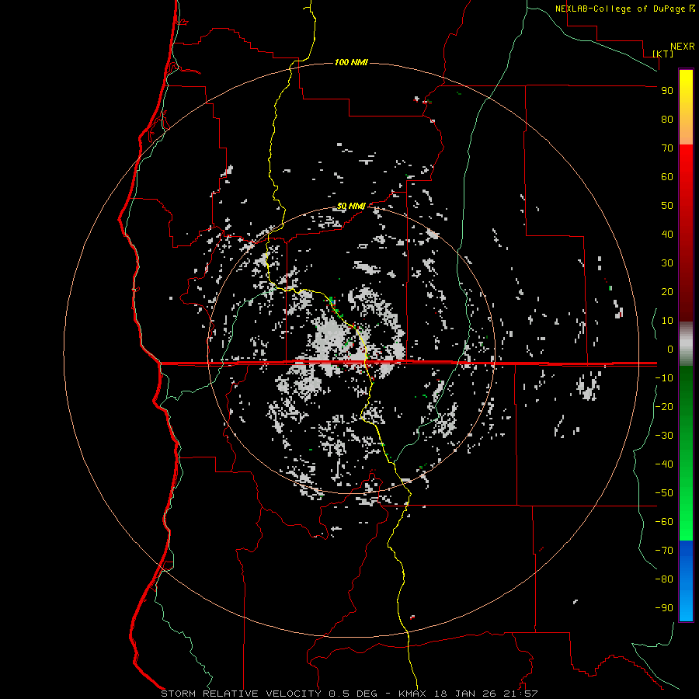This screenshot has width=699, height=699.
Task: Click the gray zero-velocity segment of color bar
Action: click(686, 344)
